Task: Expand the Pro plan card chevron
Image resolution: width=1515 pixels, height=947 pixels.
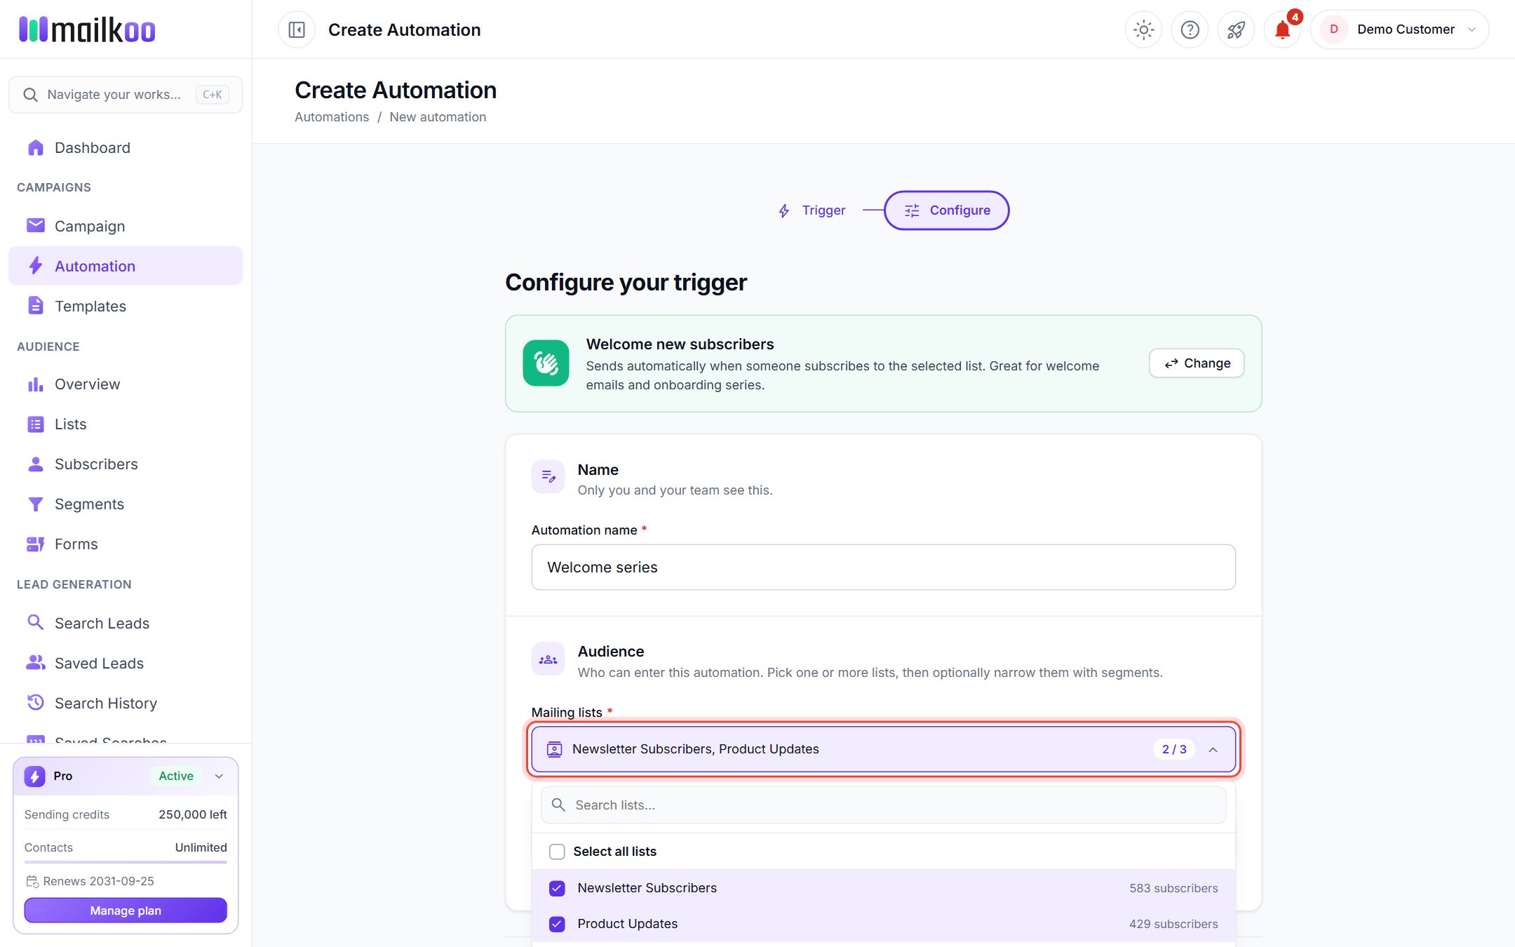Action: click(x=219, y=776)
